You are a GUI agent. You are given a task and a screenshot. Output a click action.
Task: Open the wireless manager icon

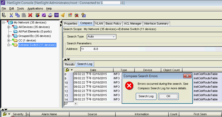[x=56, y=15]
